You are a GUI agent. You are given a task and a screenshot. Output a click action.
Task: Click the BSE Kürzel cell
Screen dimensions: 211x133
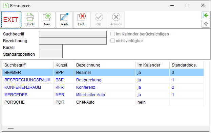pyautogui.click(x=64, y=80)
